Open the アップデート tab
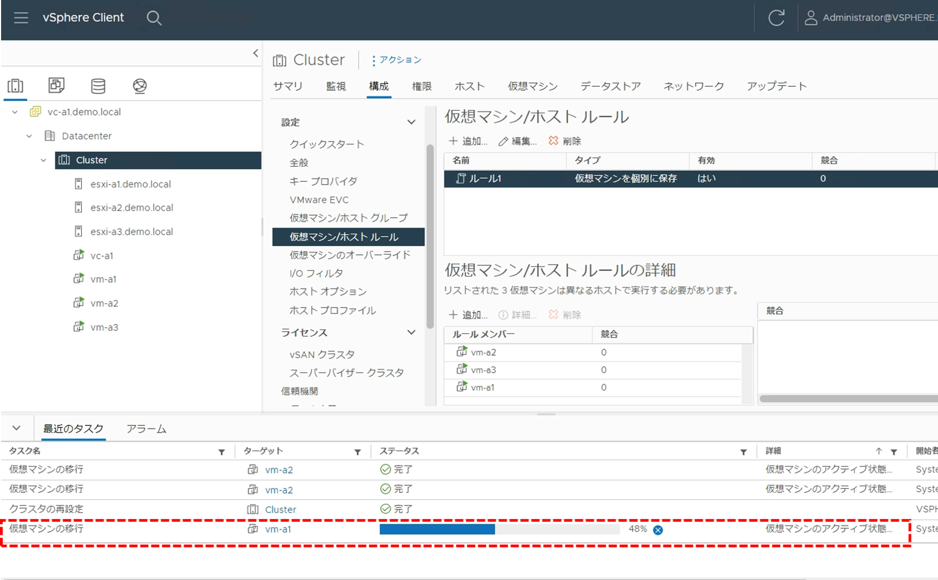The image size is (938, 580). tap(777, 86)
